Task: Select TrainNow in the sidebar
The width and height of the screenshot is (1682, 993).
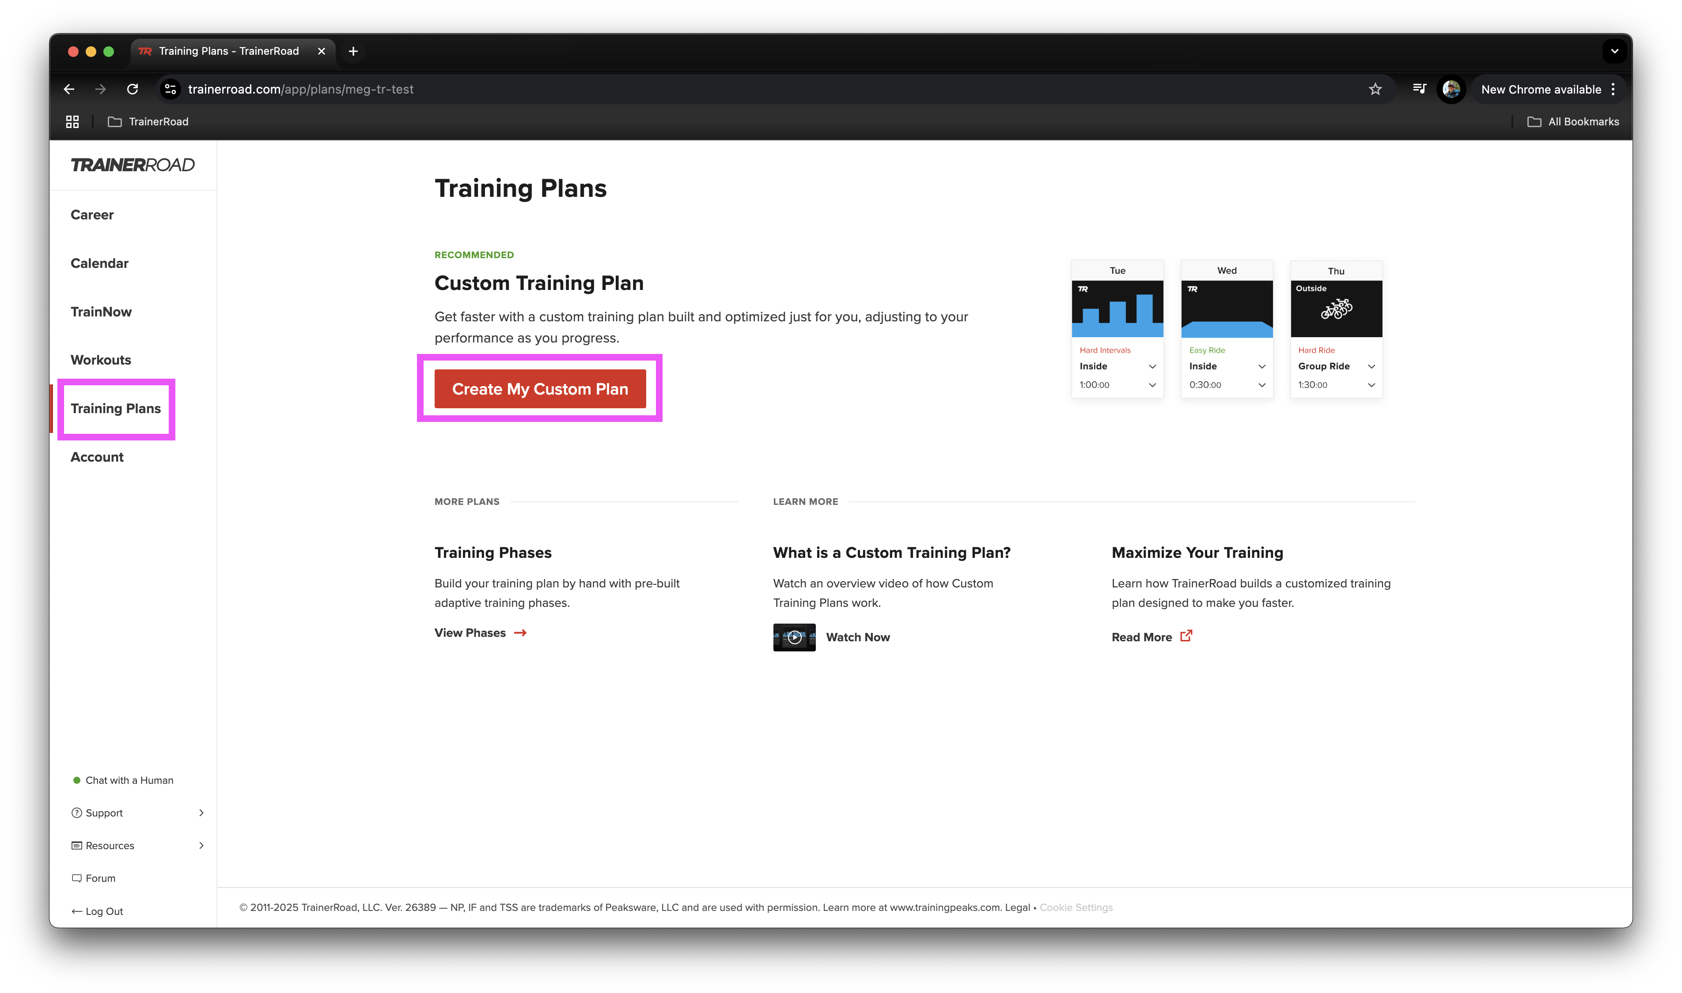Action: point(101,312)
